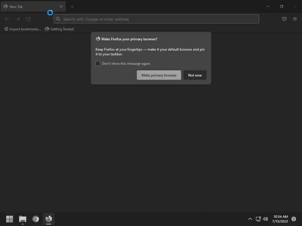The width and height of the screenshot is (302, 226).
Task: Click Make primary browser button
Action: point(159,75)
